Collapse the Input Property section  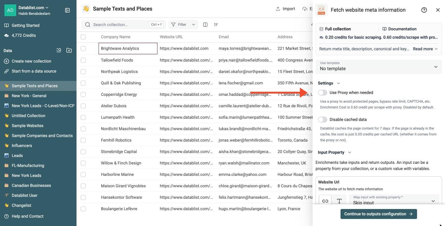(x=334, y=152)
